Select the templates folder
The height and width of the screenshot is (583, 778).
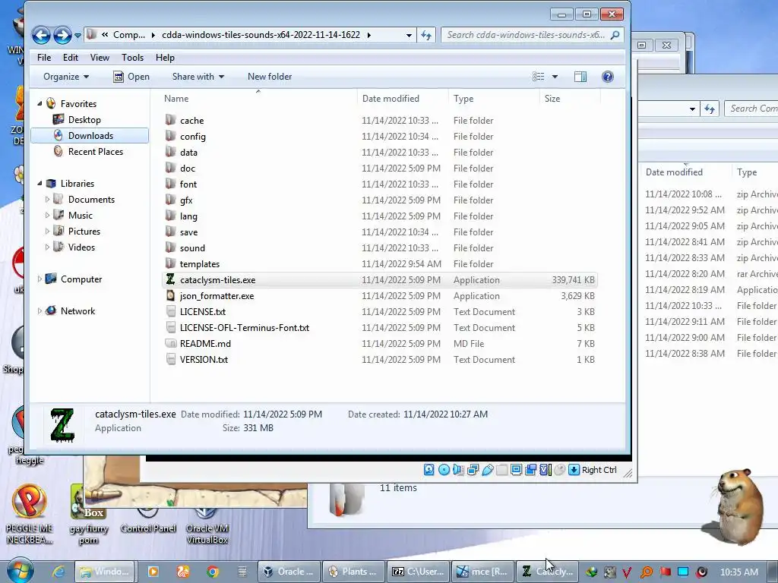point(200,264)
